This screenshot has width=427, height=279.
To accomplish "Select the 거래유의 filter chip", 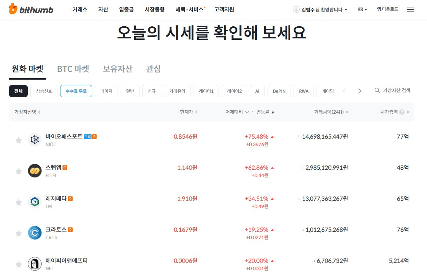I will pos(177,91).
